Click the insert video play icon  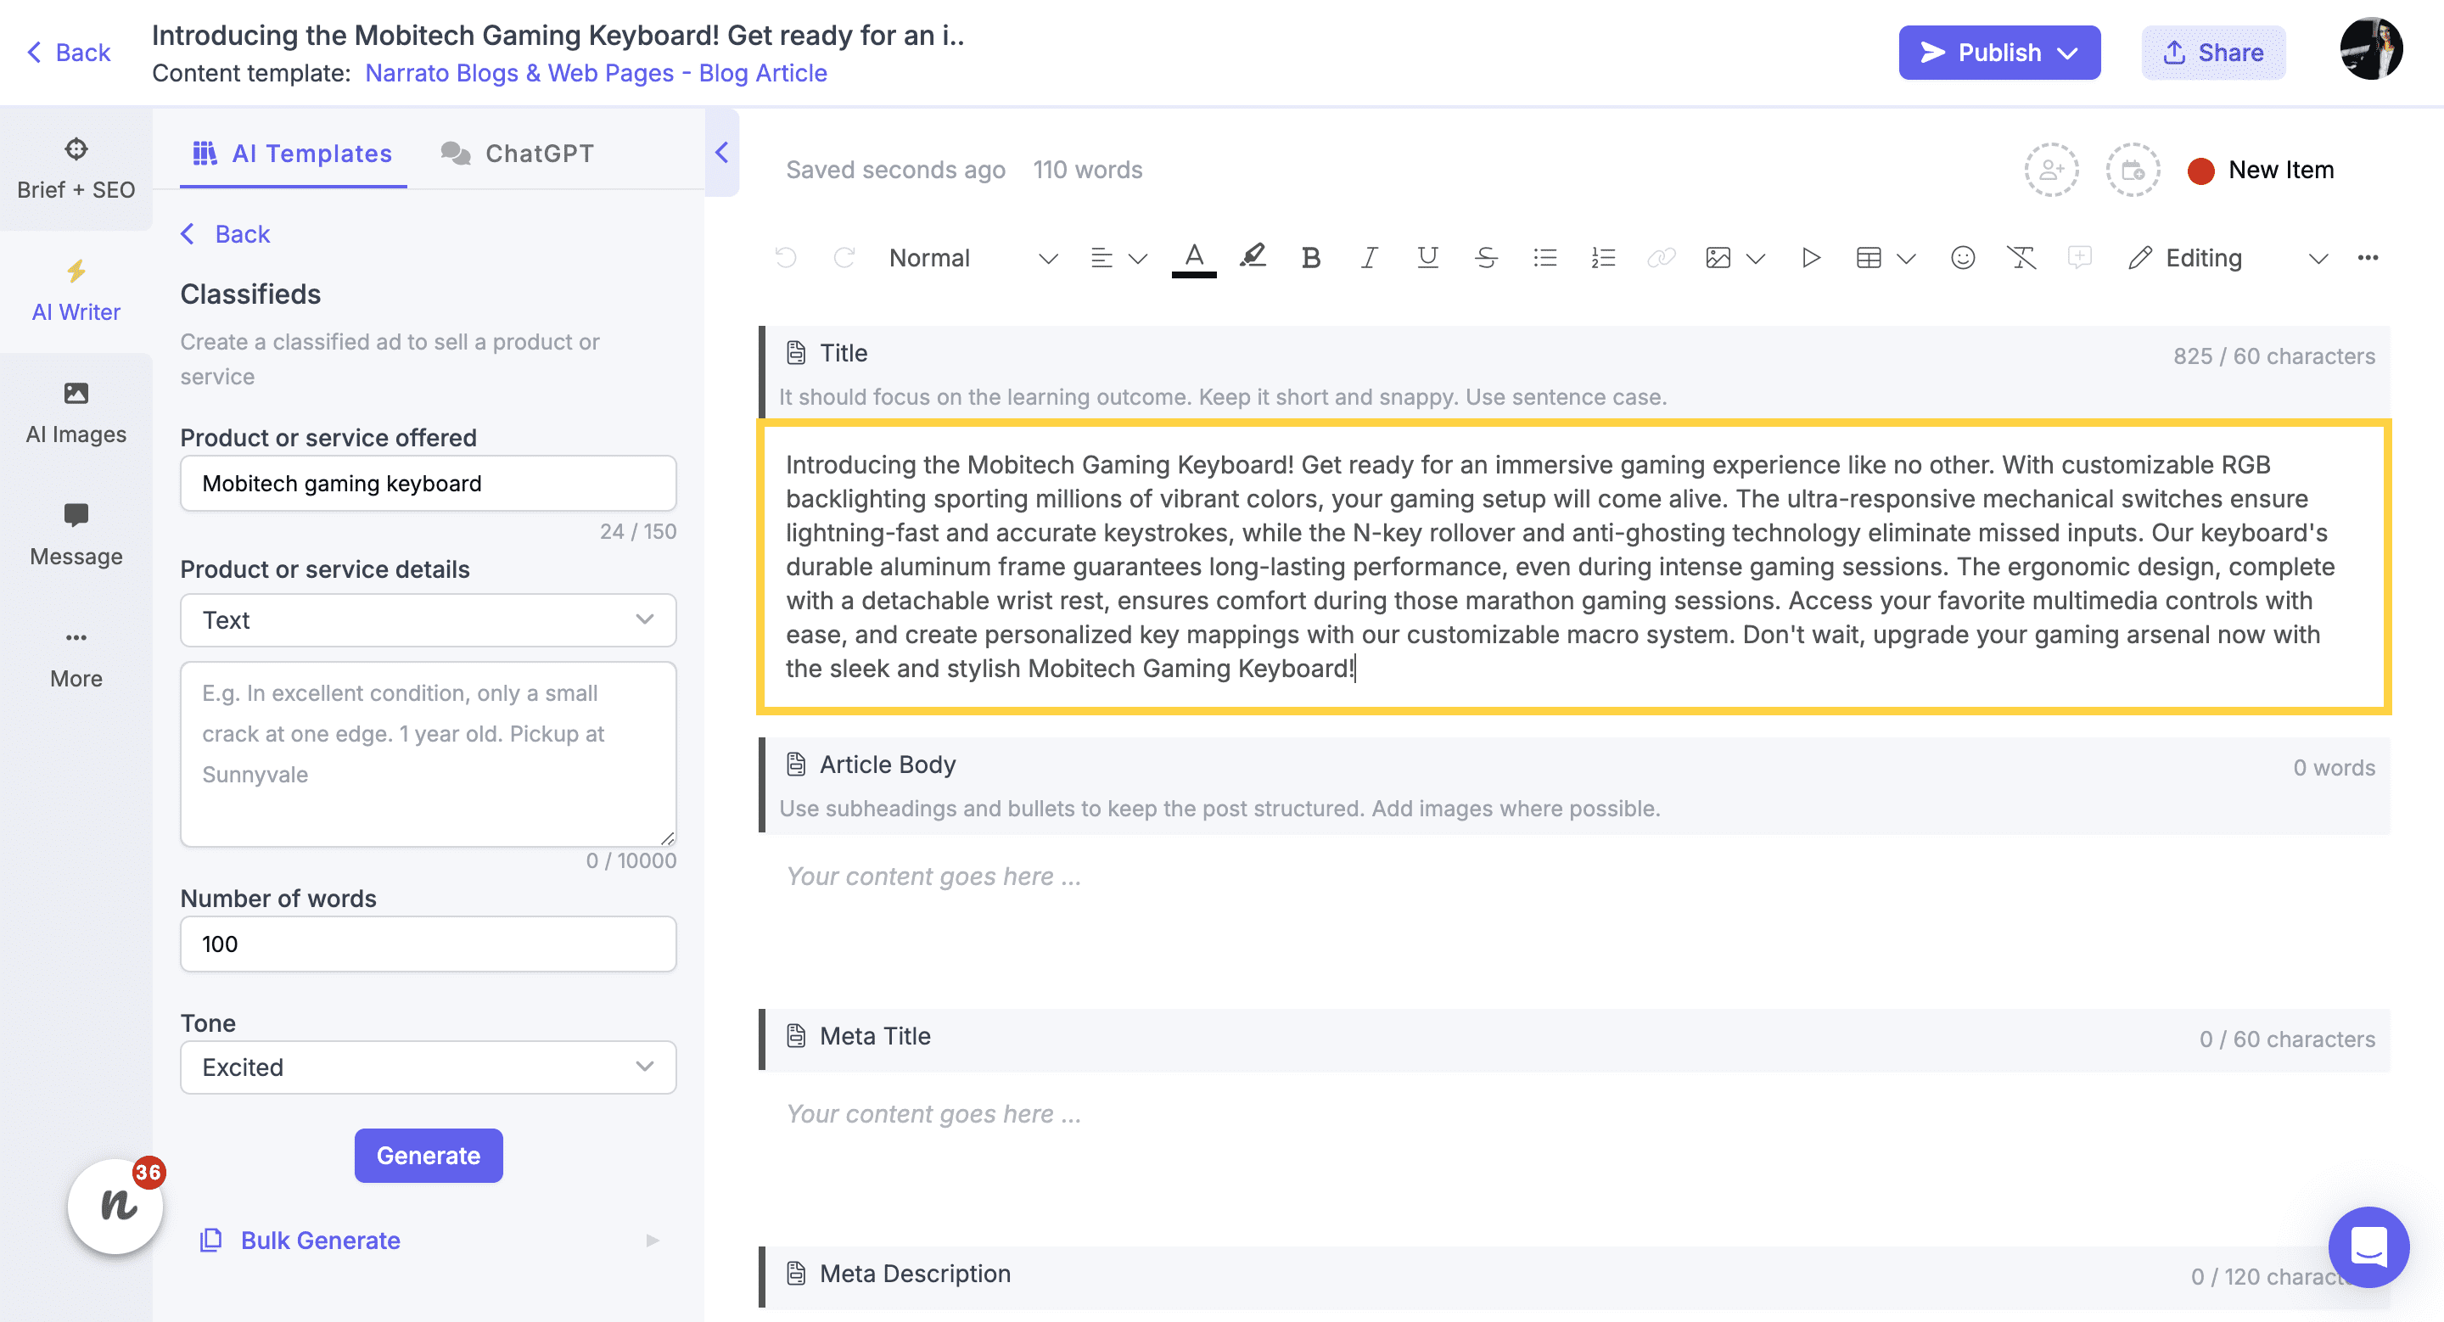pyautogui.click(x=1810, y=258)
